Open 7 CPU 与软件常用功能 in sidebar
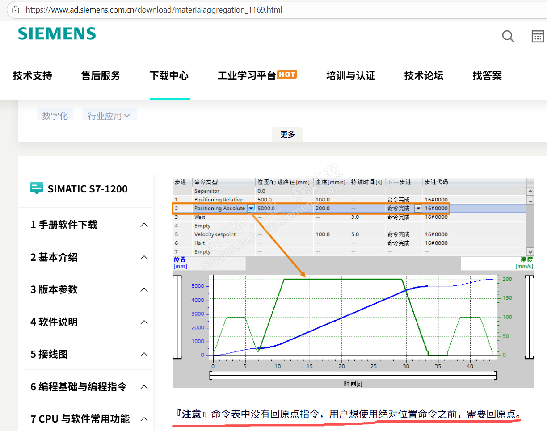 point(80,419)
